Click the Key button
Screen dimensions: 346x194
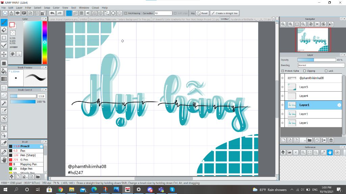coord(193,13)
